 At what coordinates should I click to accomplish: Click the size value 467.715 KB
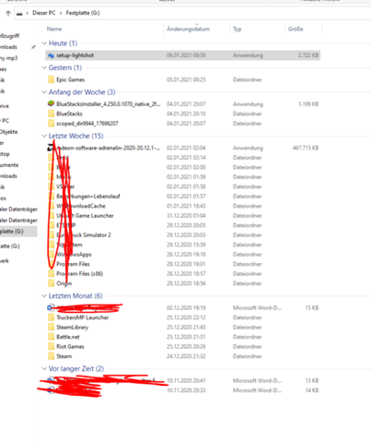[306, 148]
